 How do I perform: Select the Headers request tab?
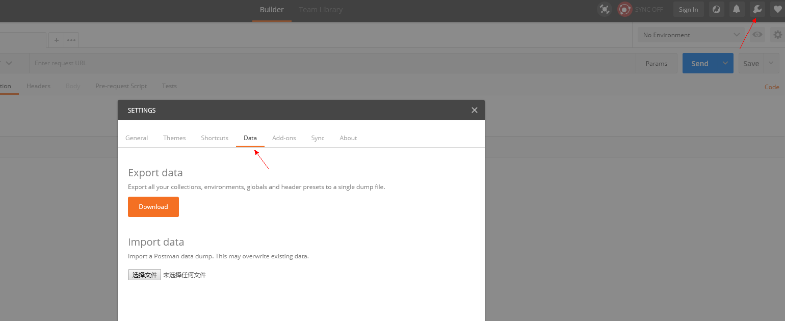click(x=38, y=86)
